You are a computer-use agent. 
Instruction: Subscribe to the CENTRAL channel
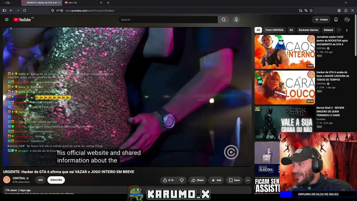click(56, 180)
